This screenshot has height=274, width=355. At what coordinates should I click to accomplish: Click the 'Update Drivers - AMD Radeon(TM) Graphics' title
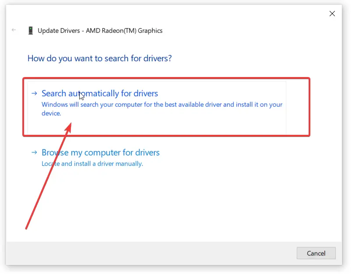click(x=100, y=31)
